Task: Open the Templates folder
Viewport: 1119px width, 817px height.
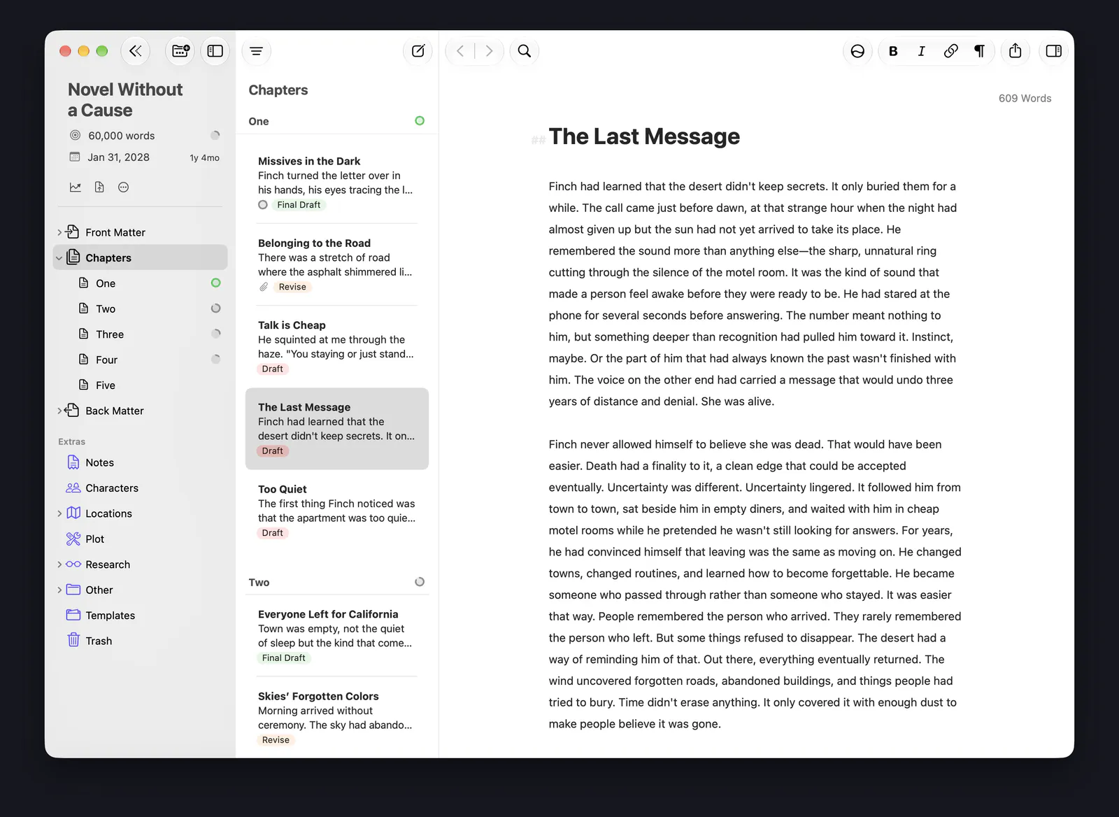Action: tap(141, 616)
